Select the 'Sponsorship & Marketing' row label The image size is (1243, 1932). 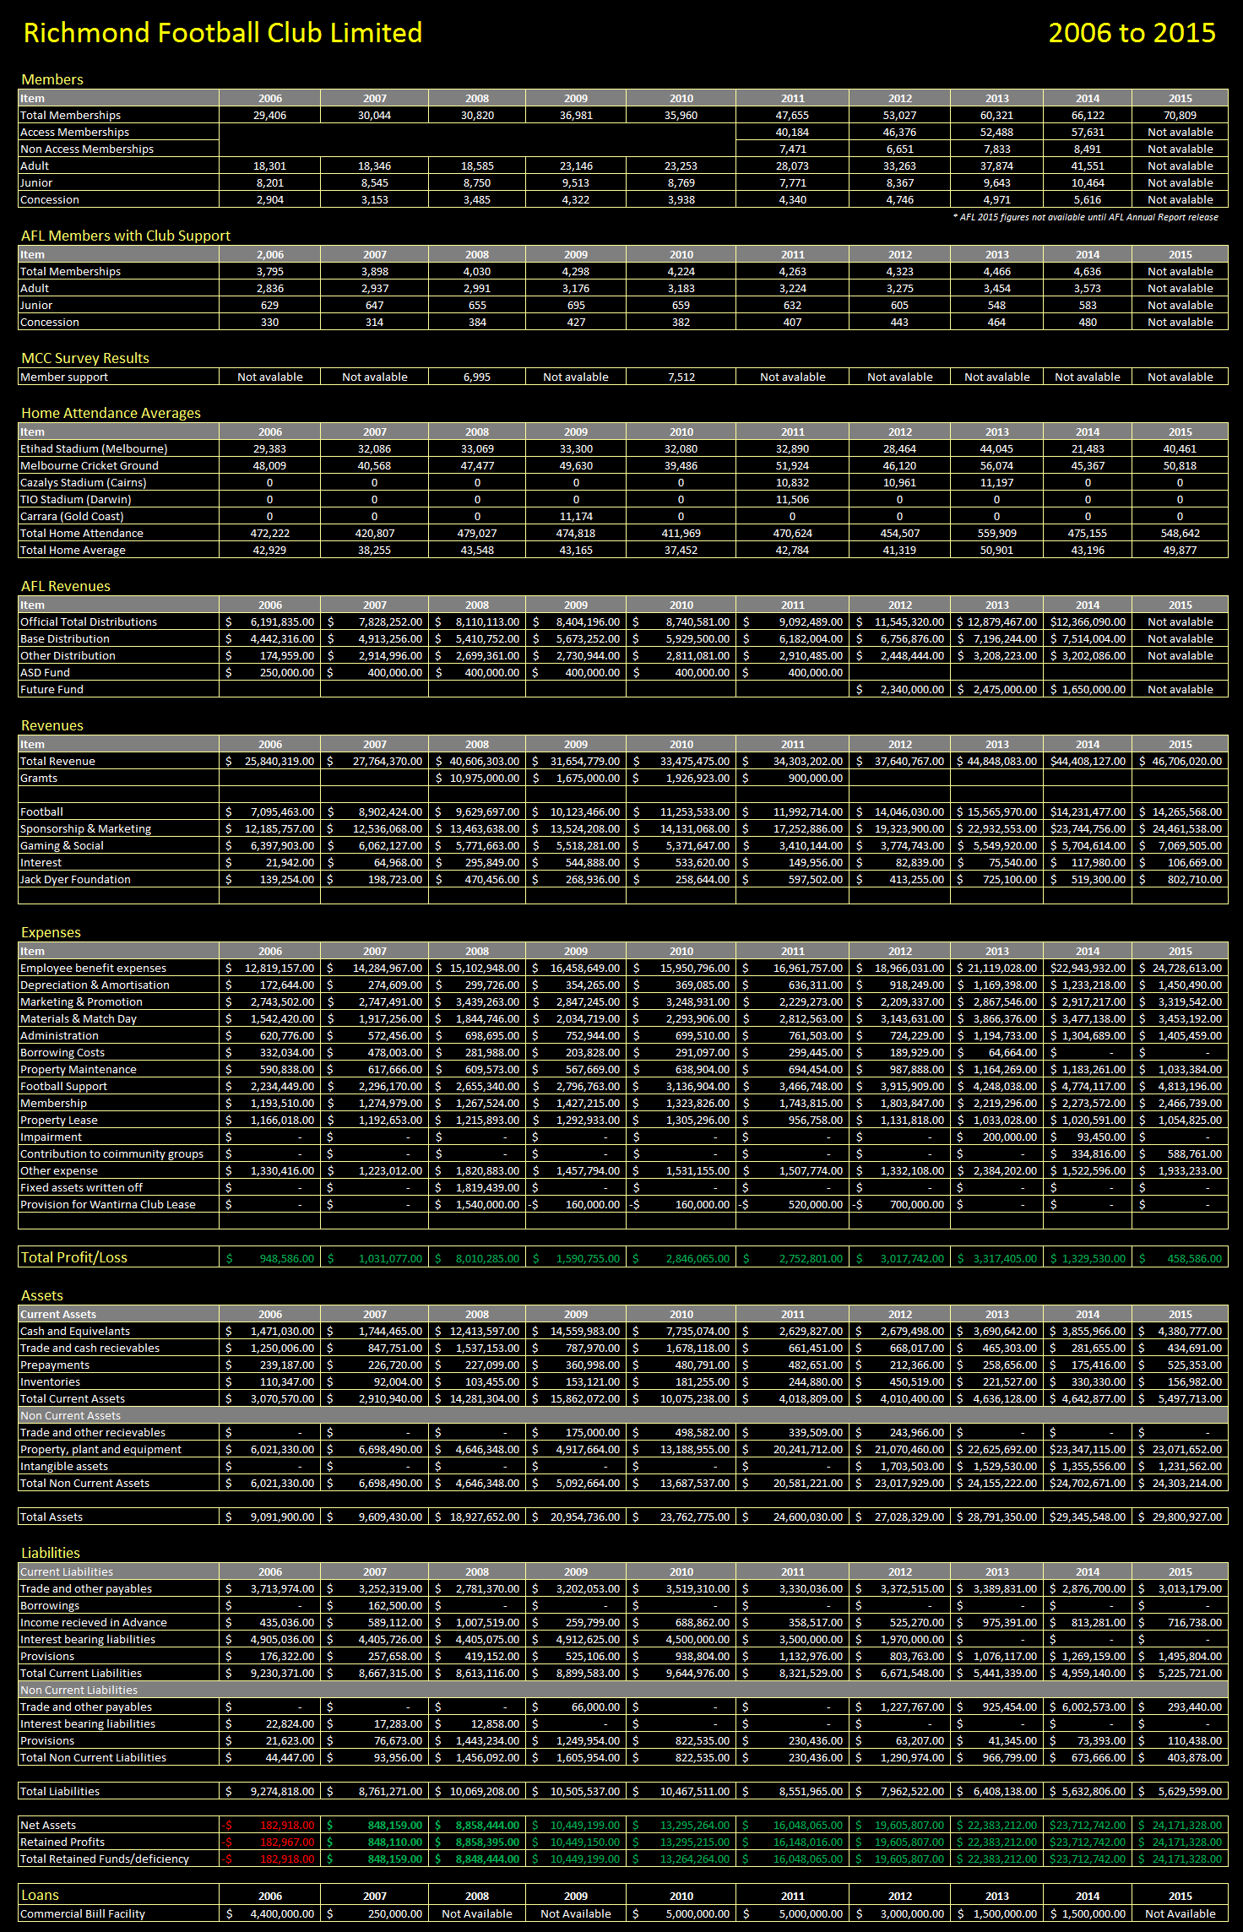[86, 828]
